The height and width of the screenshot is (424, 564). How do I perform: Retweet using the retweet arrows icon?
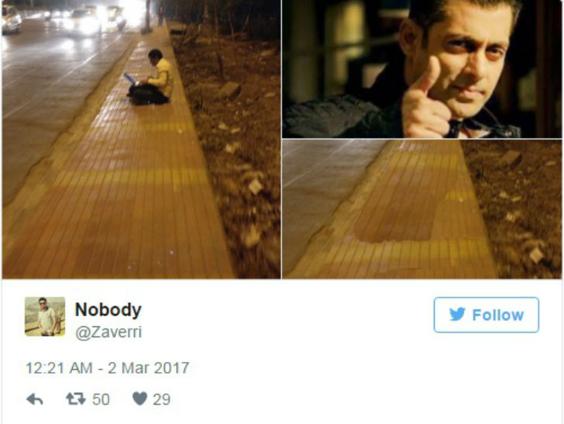(76, 398)
